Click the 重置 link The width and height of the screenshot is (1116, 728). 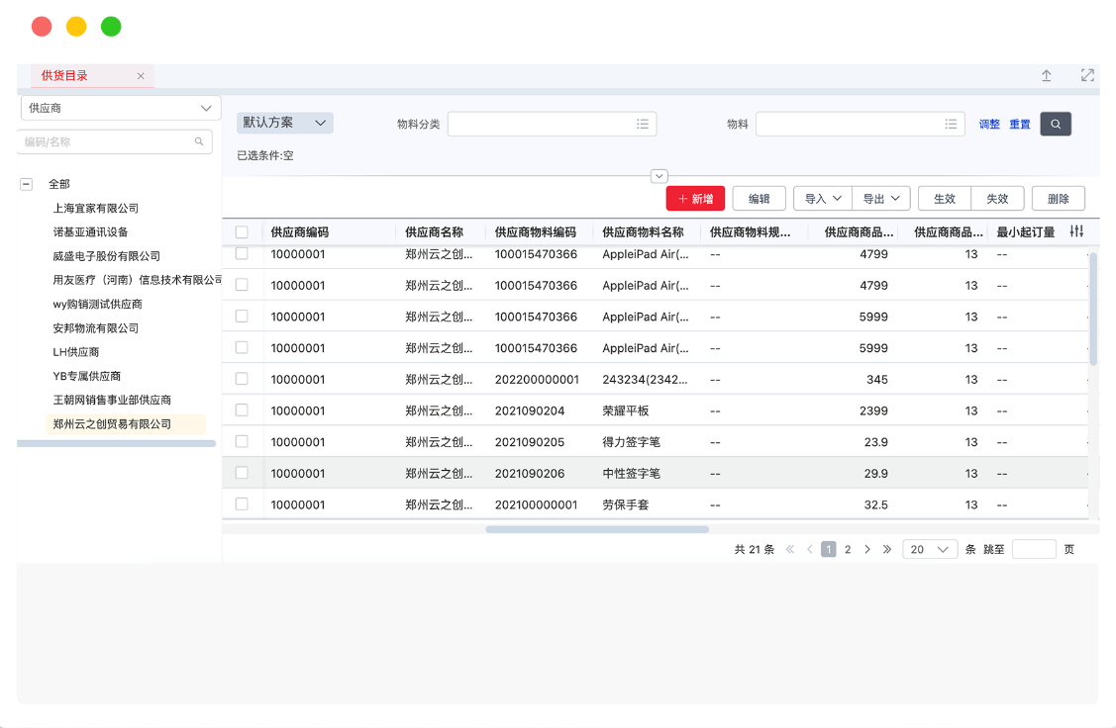click(1020, 124)
